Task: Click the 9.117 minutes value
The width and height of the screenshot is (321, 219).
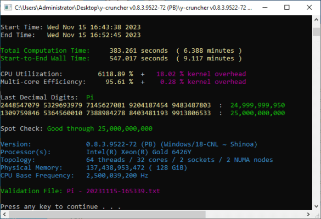Action: pyautogui.click(x=209, y=58)
